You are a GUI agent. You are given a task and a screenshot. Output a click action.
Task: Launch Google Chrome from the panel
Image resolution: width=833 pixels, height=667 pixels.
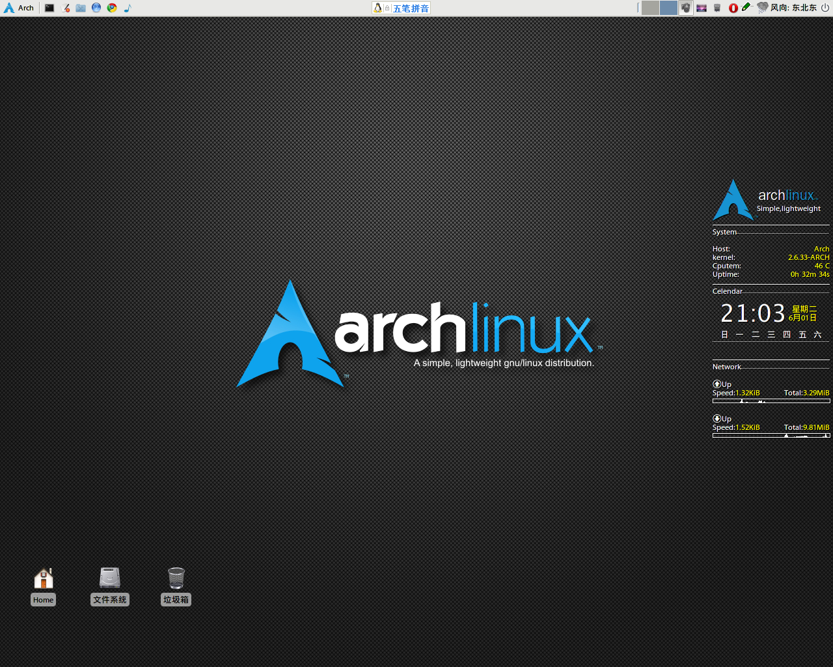[x=112, y=8]
